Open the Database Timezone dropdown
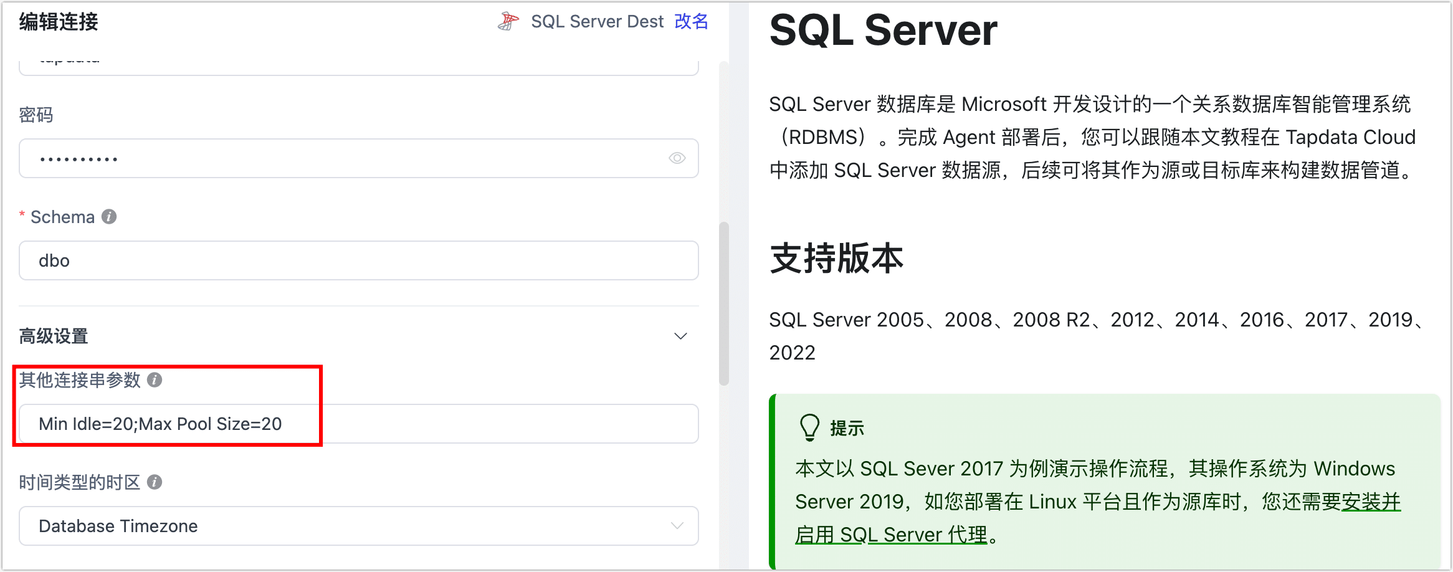The width and height of the screenshot is (1453, 572). (358, 526)
